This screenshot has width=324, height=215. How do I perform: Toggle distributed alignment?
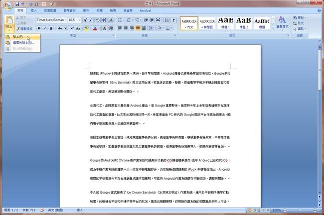(x=144, y=28)
